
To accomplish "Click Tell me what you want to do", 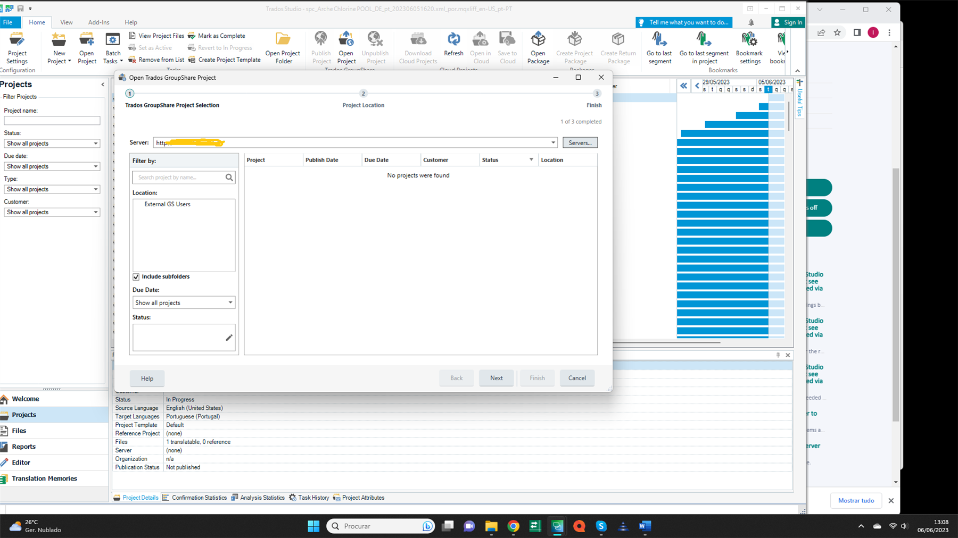I will [684, 22].
